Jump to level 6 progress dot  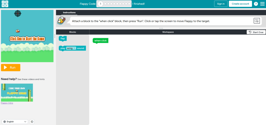tap(117, 4)
